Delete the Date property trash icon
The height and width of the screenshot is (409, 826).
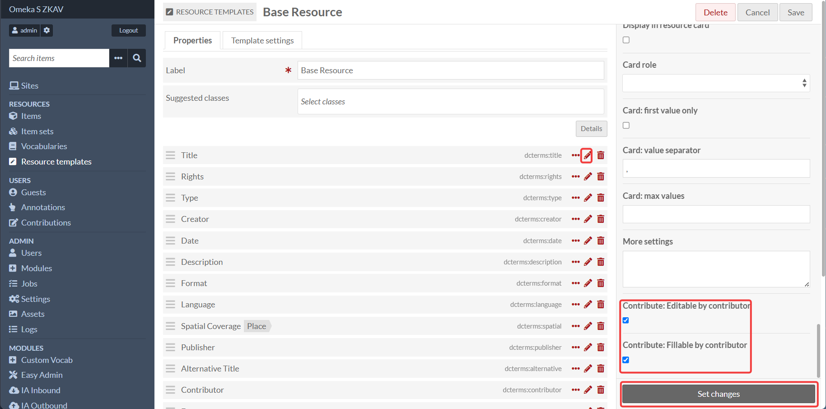(x=601, y=241)
